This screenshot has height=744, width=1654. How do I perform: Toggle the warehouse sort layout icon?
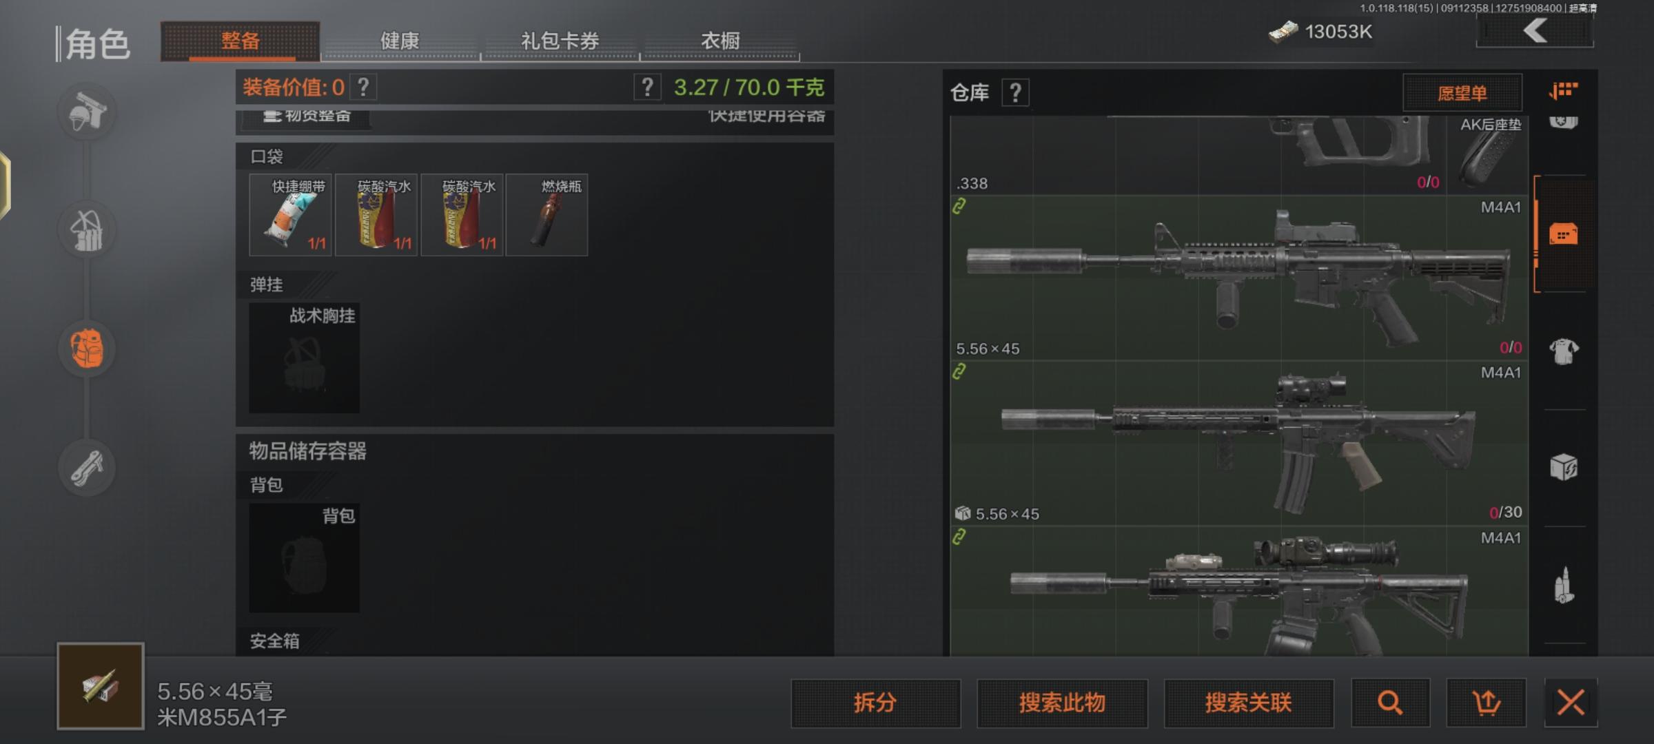[1564, 91]
